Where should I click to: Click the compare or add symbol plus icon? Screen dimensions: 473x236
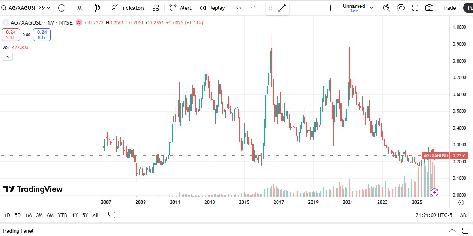click(62, 8)
